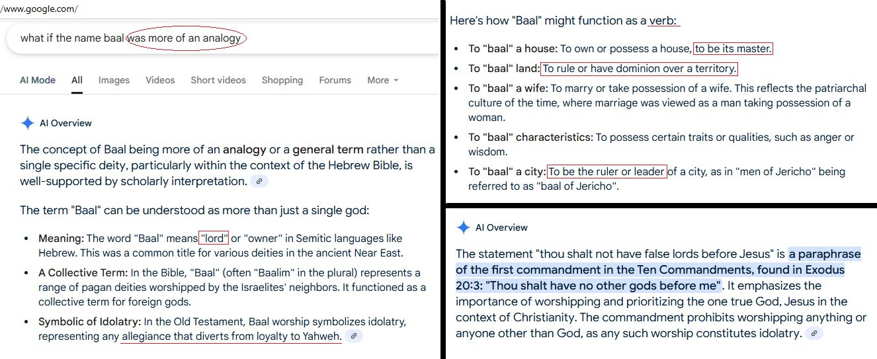Open source link icon after 'constitutes idolatry'

tap(815, 334)
